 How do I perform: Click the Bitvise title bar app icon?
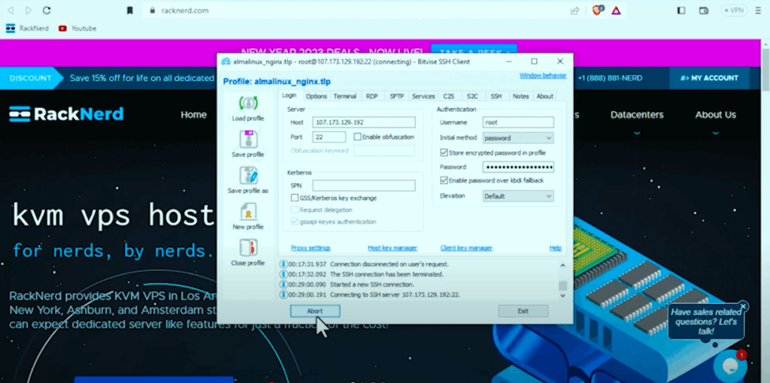pyautogui.click(x=226, y=62)
